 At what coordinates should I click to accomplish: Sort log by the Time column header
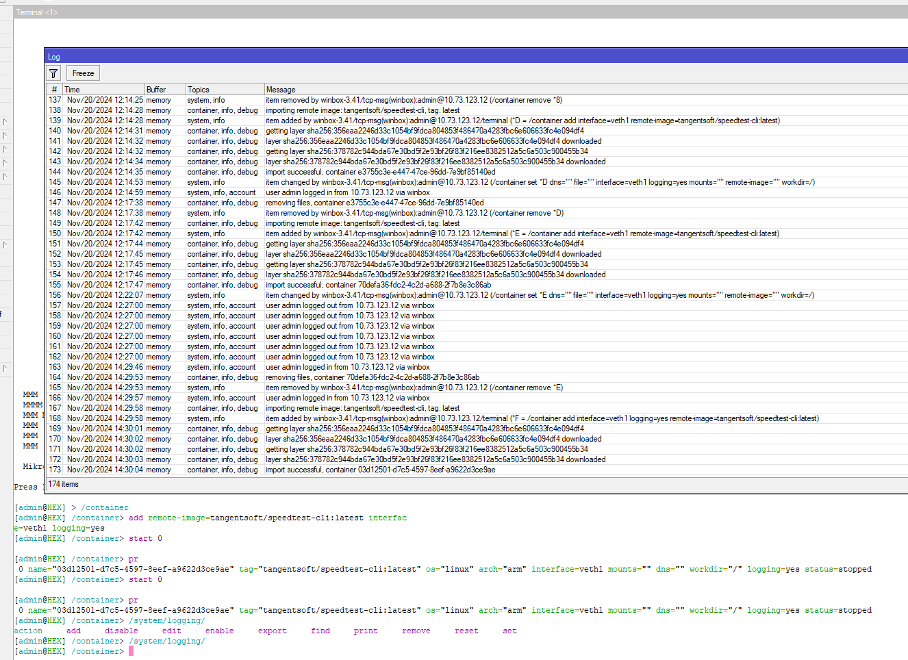(x=103, y=90)
